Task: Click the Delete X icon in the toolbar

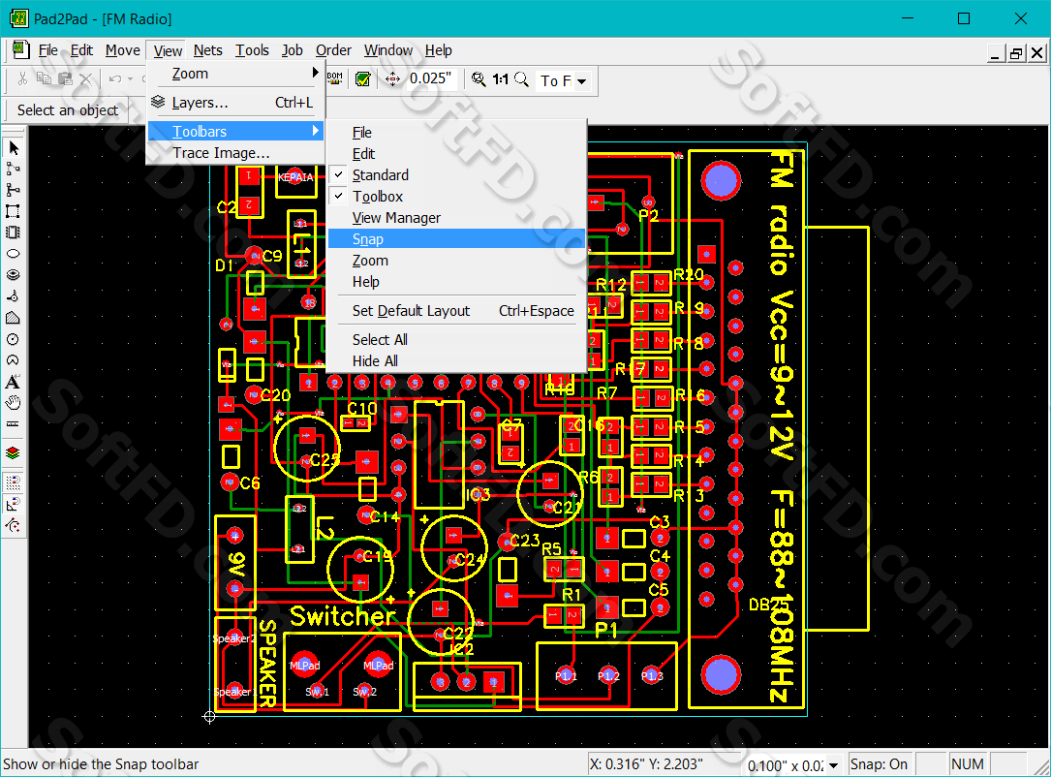Action: 86,79
